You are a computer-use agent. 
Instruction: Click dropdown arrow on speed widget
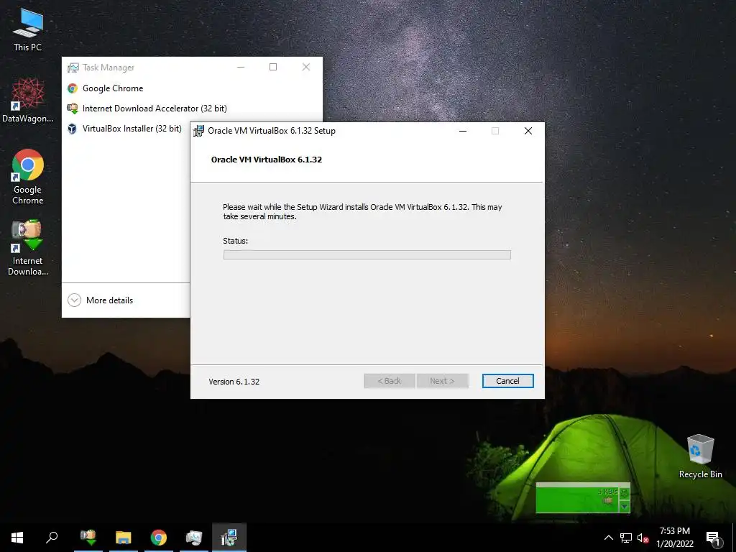[x=625, y=507]
